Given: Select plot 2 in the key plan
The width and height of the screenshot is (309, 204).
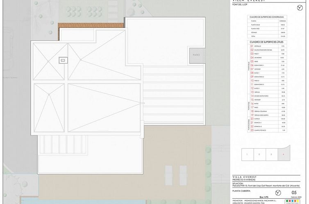Looking at the screenshot, I should click(x=259, y=154).
